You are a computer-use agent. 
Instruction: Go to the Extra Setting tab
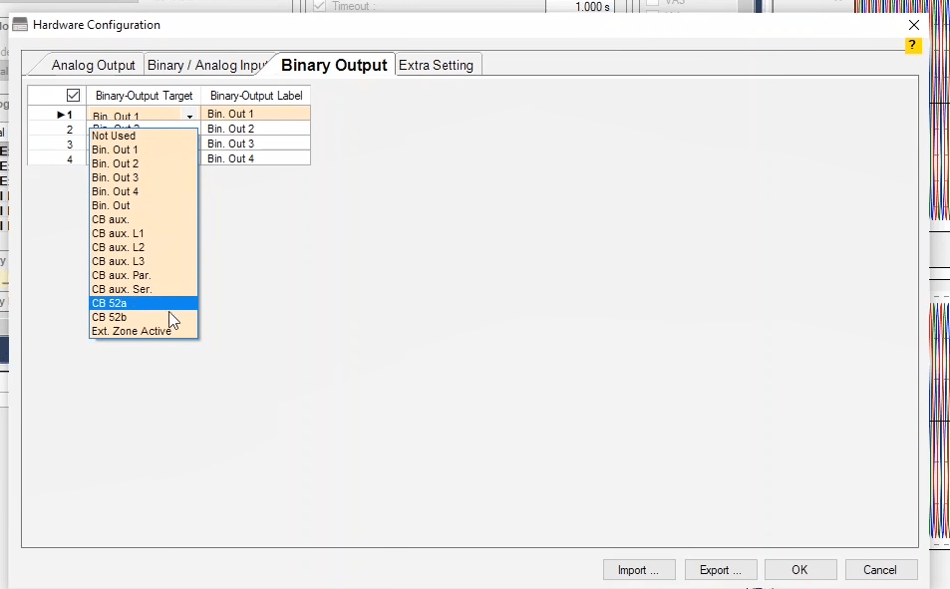[x=437, y=65]
